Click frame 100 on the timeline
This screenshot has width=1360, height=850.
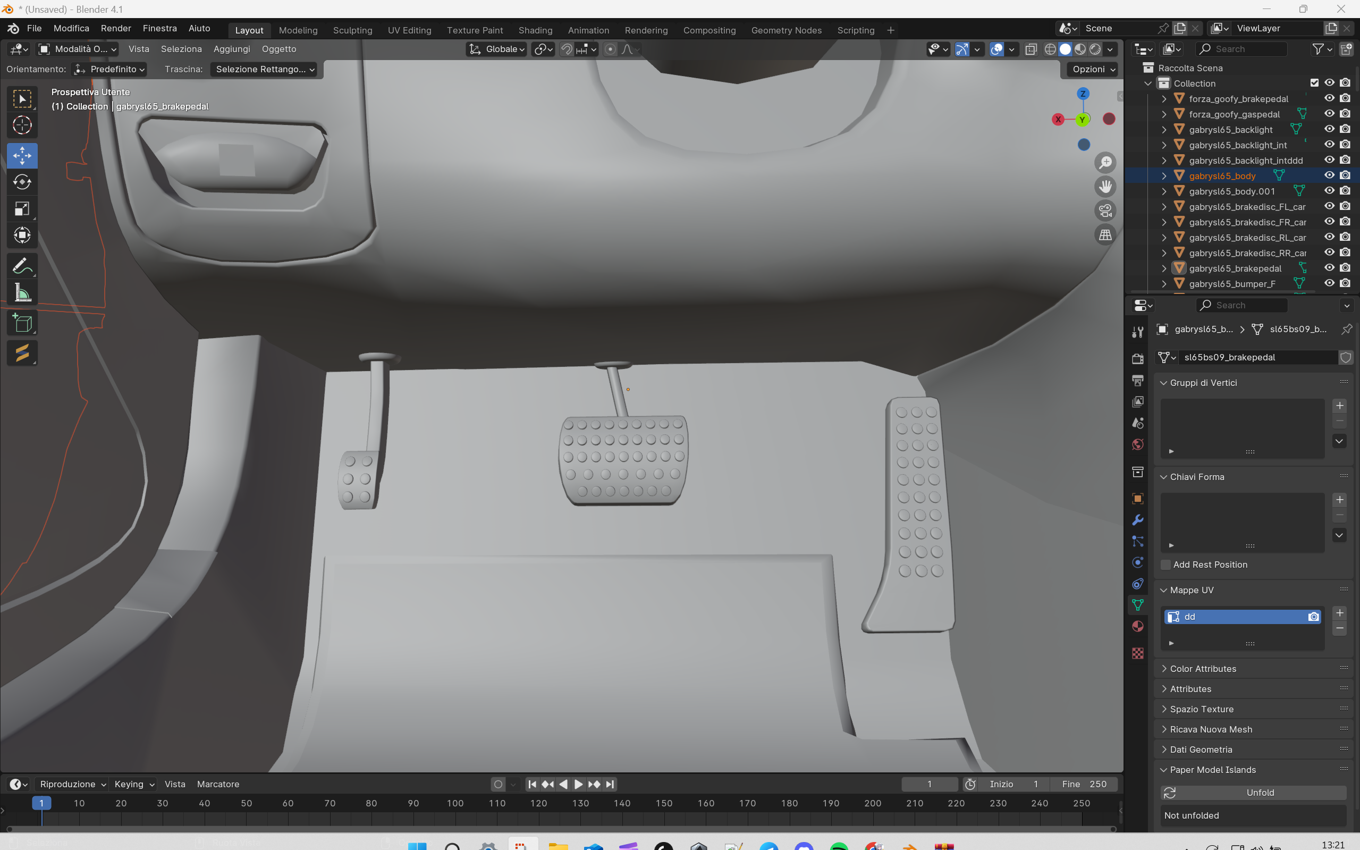coord(454,803)
